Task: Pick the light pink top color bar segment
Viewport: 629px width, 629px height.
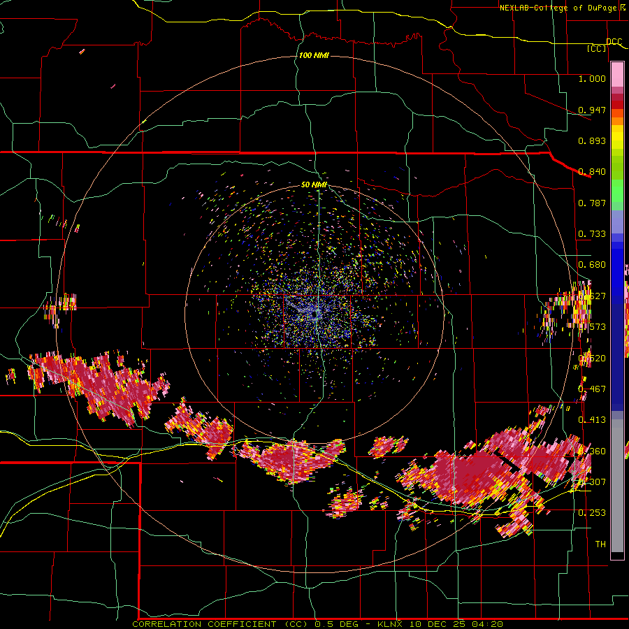Action: pyautogui.click(x=617, y=74)
